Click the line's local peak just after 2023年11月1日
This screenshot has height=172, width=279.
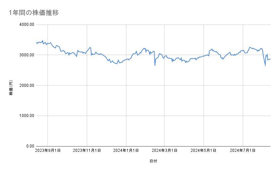pyautogui.click(x=90, y=47)
